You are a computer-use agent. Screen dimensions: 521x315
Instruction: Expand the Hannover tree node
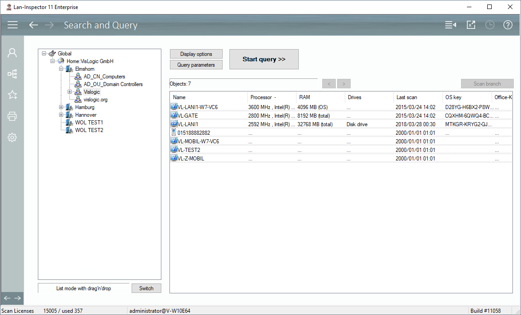pyautogui.click(x=61, y=115)
